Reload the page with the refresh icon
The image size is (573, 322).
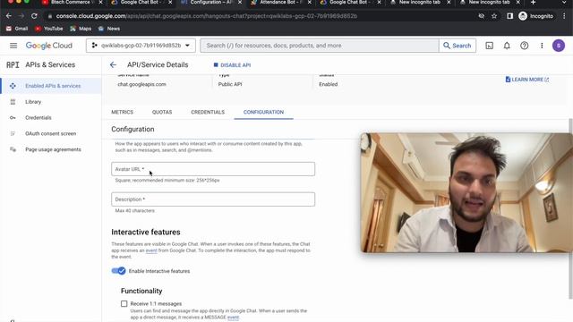34,16
